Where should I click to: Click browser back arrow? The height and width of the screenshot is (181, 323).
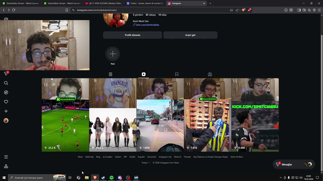[4, 10]
